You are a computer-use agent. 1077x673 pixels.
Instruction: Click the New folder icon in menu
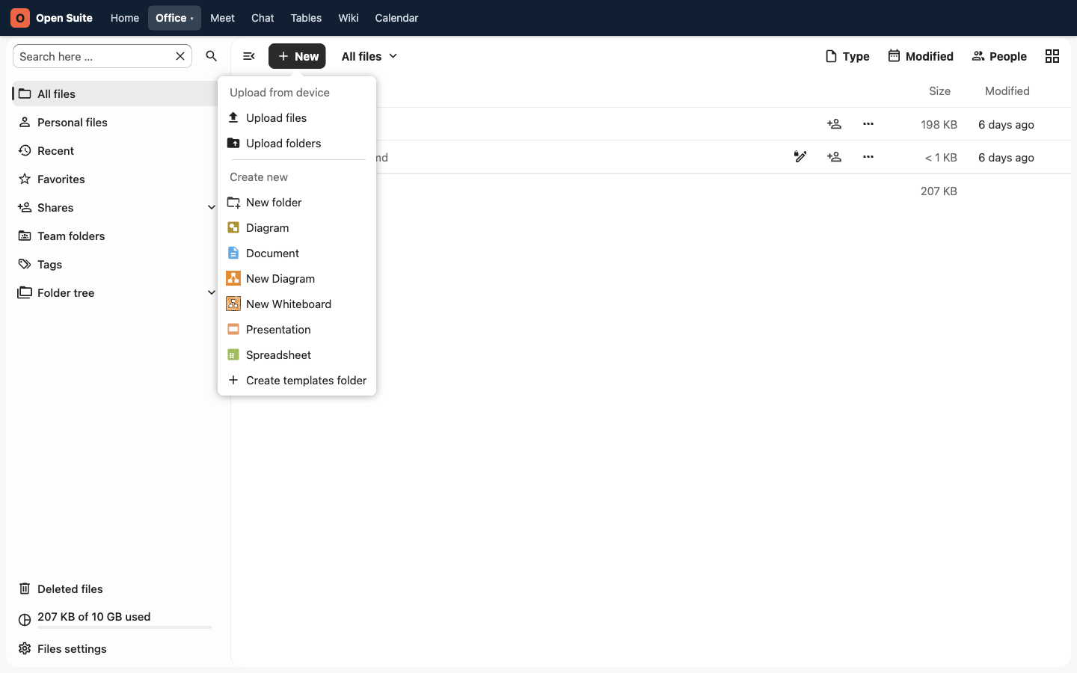tap(233, 203)
